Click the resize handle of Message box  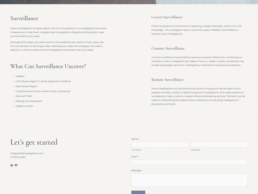click(246, 186)
